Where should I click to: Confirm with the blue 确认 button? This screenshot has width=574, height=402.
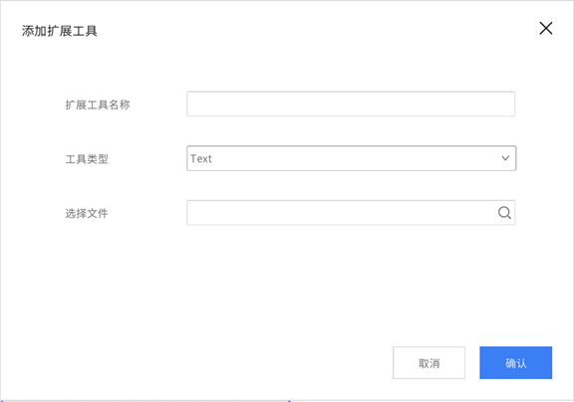(x=516, y=362)
